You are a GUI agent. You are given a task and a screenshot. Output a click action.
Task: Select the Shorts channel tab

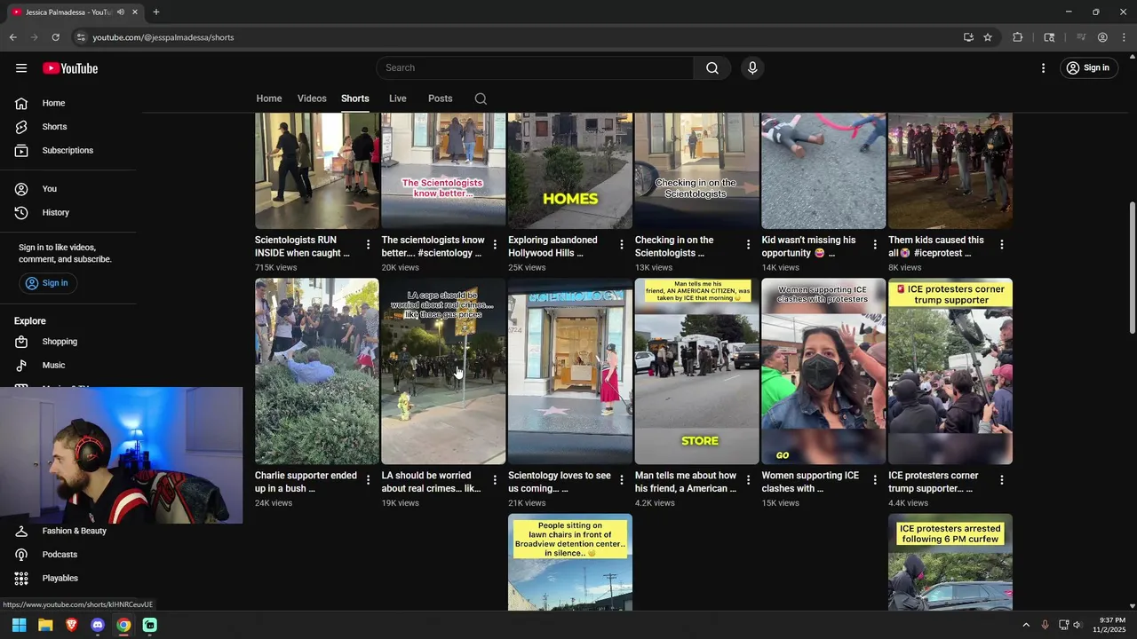pyautogui.click(x=355, y=99)
